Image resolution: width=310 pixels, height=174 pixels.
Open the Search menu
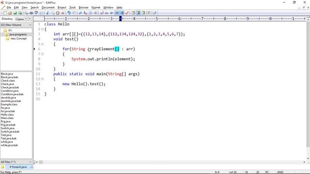coord(34,8)
